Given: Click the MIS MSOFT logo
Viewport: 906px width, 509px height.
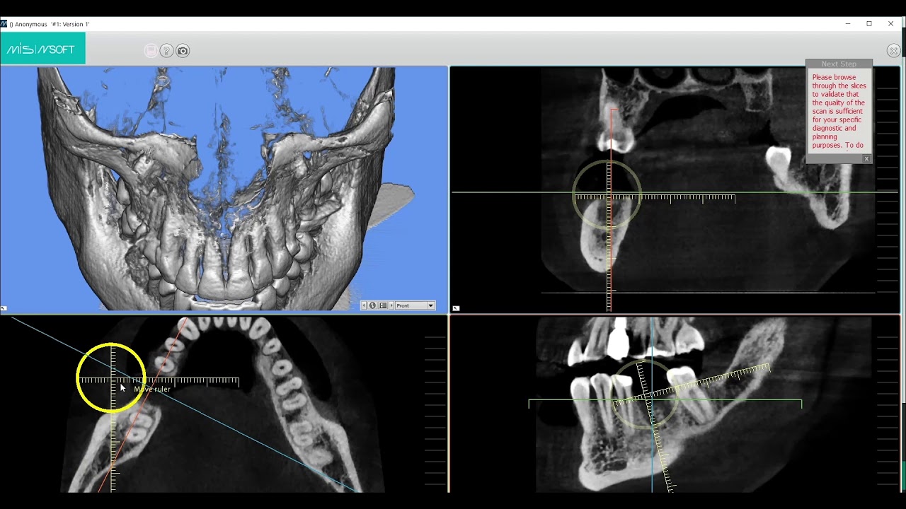Looking at the screenshot, I should (x=42, y=49).
